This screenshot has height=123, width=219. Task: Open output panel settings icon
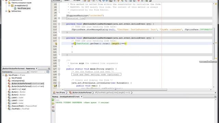click(53, 111)
